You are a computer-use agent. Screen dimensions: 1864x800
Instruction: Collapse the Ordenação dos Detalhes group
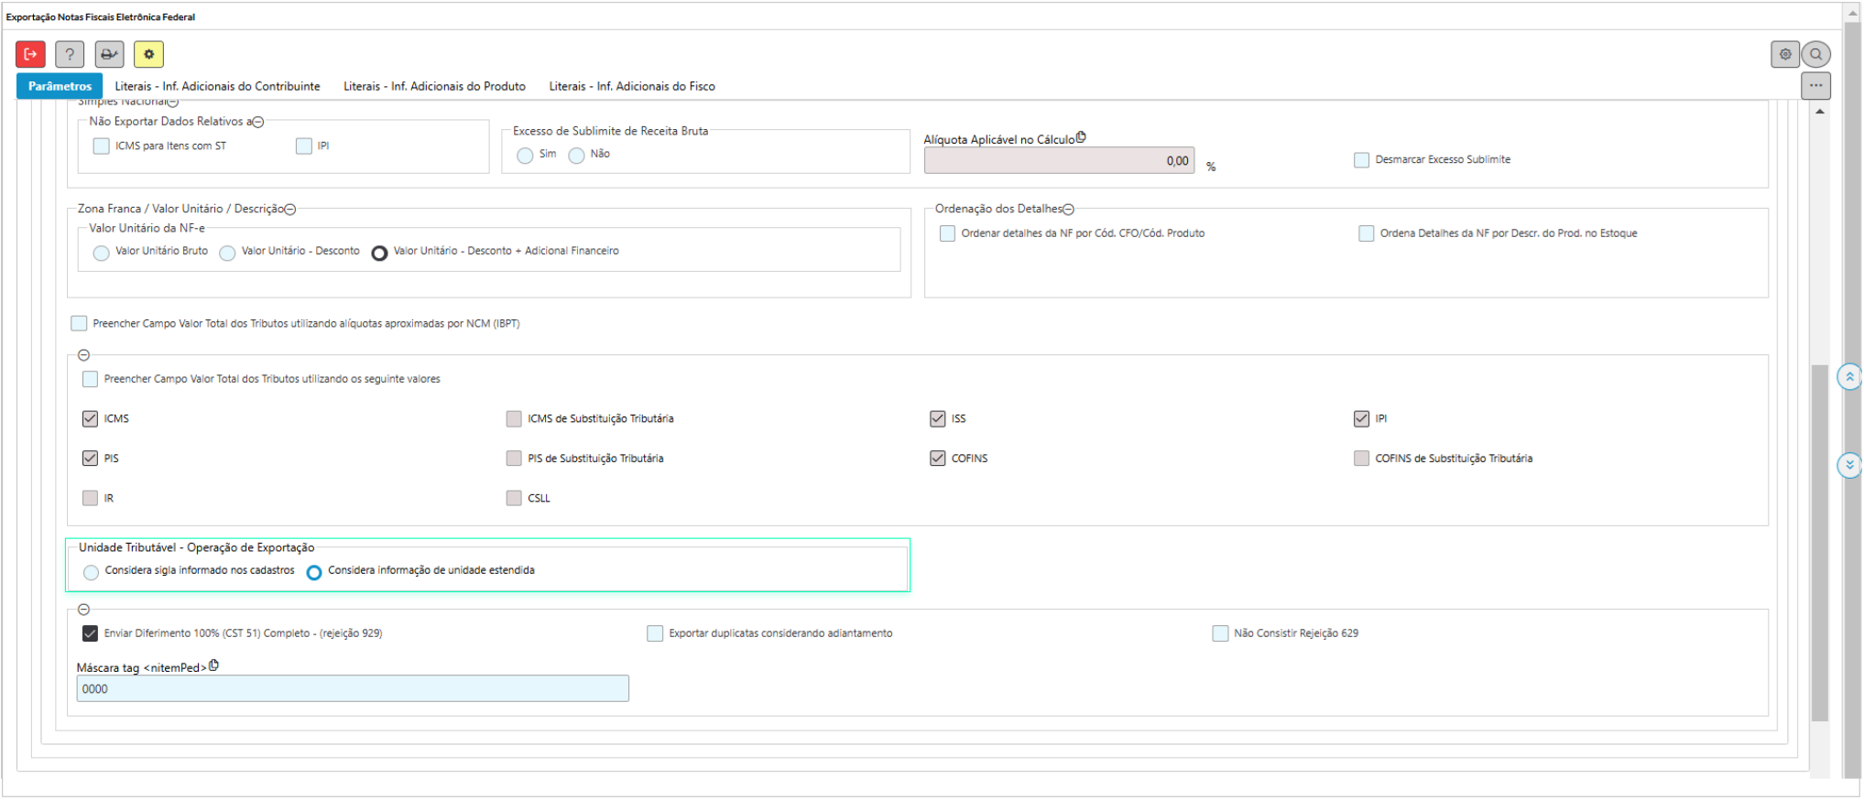click(1068, 210)
